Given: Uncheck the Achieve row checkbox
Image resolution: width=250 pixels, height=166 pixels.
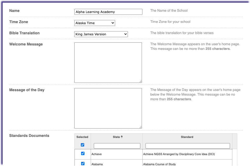Looking at the screenshot, I should [x=83, y=154].
